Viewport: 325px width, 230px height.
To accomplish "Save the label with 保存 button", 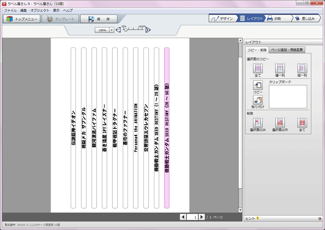I will [x=99, y=19].
